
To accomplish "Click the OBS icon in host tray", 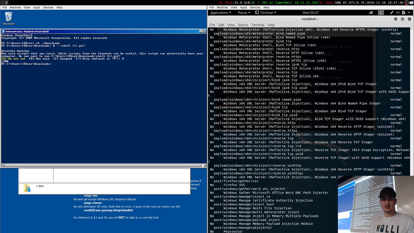I will tap(407, 3).
